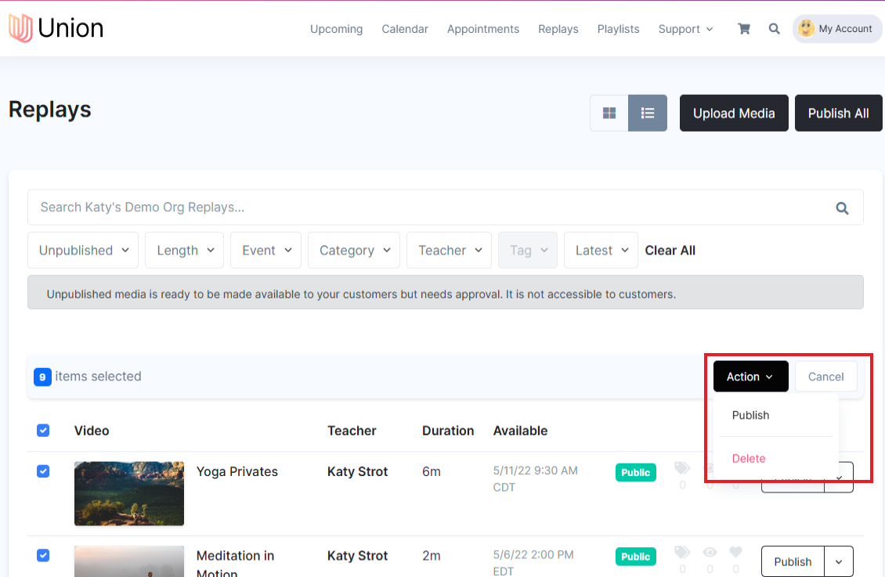885x577 pixels.
Task: Click the 5/6/22 2:00 PM EDT date
Action: tap(533, 563)
